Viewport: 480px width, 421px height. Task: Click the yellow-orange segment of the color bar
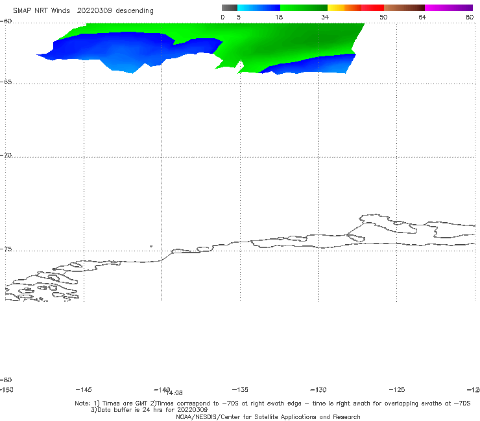[x=344, y=8]
